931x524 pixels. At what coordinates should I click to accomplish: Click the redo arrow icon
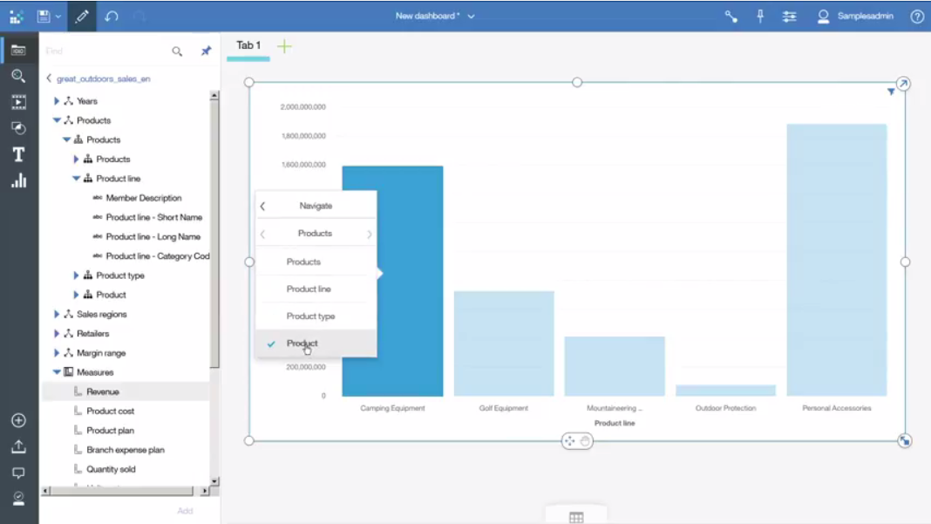[x=140, y=16]
